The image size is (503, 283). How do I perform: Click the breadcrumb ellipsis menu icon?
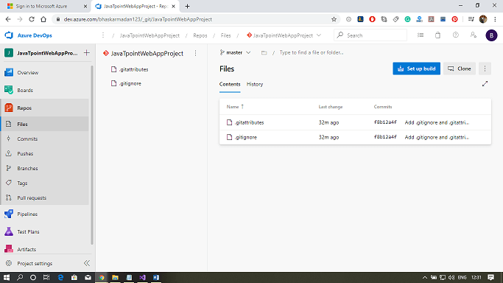coord(103,35)
